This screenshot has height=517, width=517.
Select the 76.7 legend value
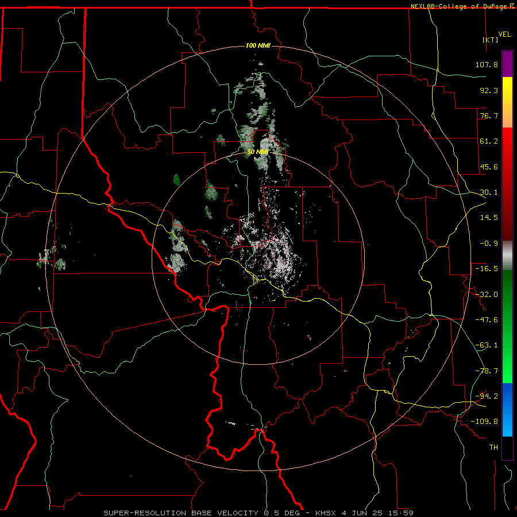coord(489,115)
